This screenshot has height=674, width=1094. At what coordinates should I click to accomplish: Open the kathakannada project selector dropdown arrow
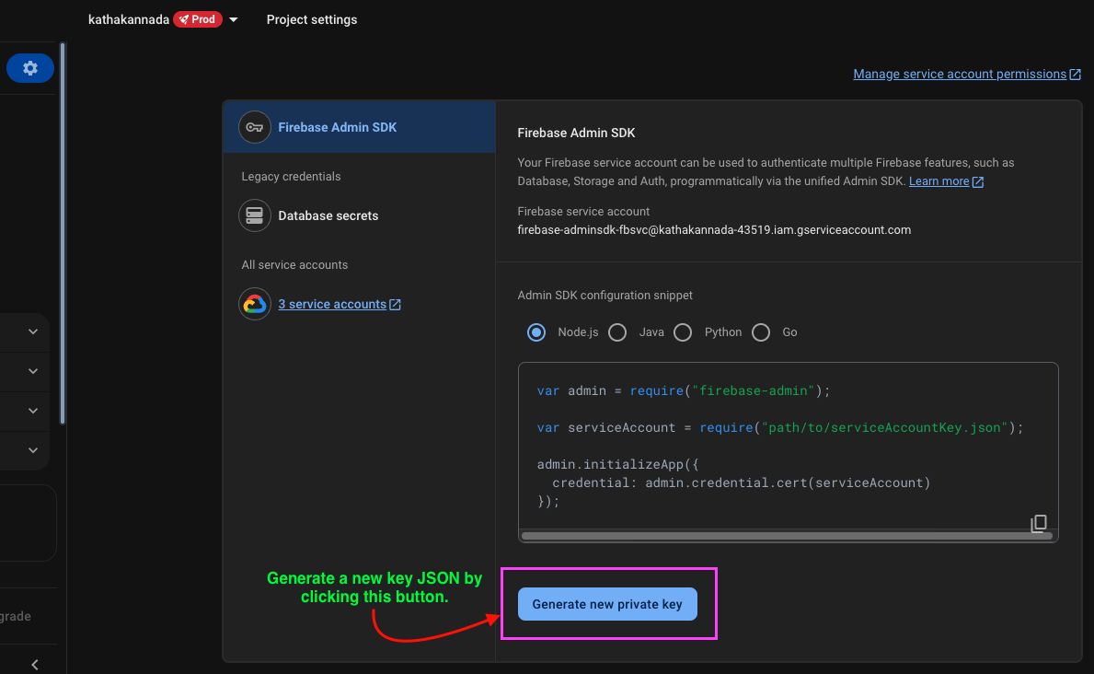click(x=234, y=19)
